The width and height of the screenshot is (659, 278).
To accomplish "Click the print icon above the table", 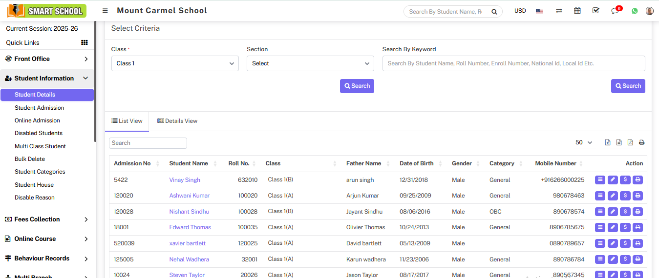I will pyautogui.click(x=641, y=142).
